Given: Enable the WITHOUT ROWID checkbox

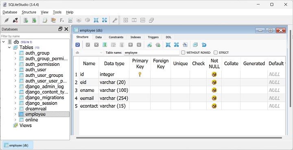Looking at the screenshot, I should pos(183,52).
